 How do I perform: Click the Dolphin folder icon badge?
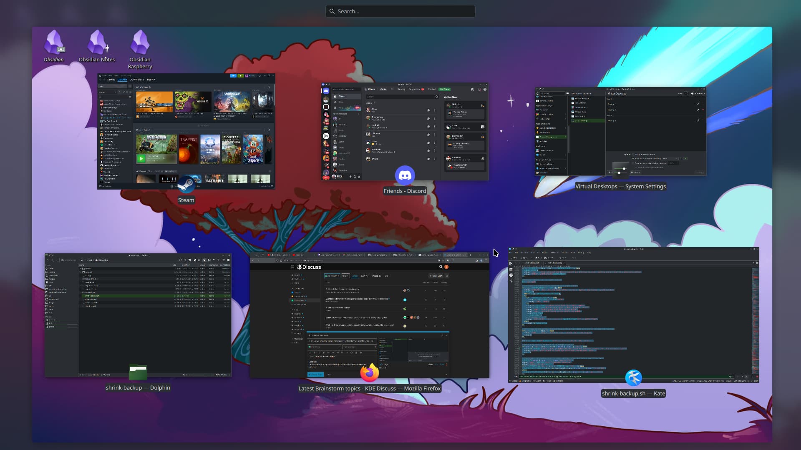(138, 372)
